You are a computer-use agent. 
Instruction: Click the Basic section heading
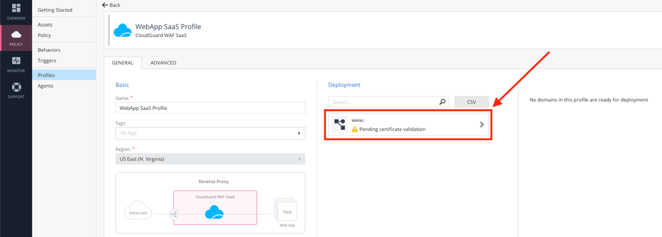click(122, 85)
